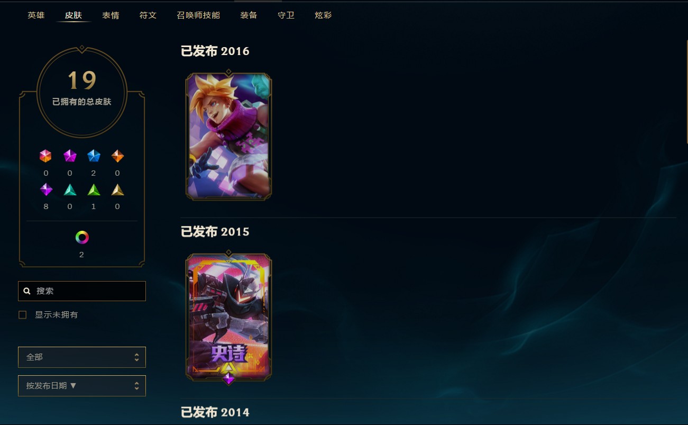Select the 2016 blonde champion skin card

tap(228, 136)
